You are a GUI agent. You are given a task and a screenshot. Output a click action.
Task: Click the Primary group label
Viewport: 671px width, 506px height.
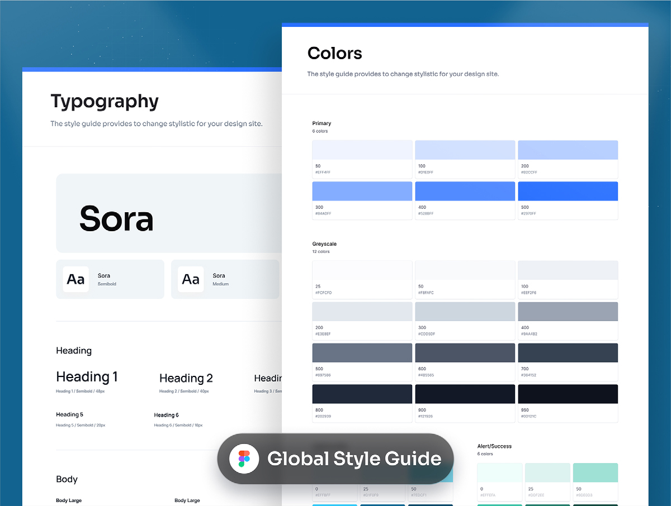tap(322, 123)
